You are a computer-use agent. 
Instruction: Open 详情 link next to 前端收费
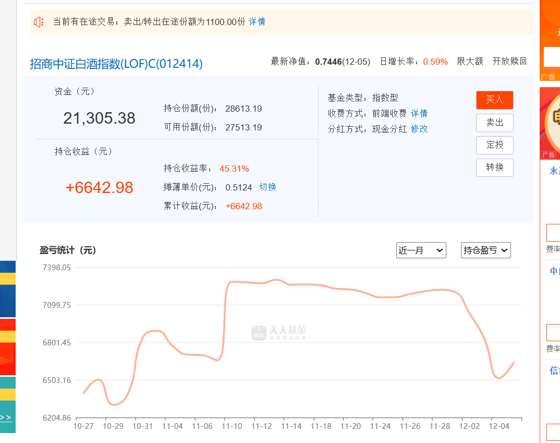419,113
